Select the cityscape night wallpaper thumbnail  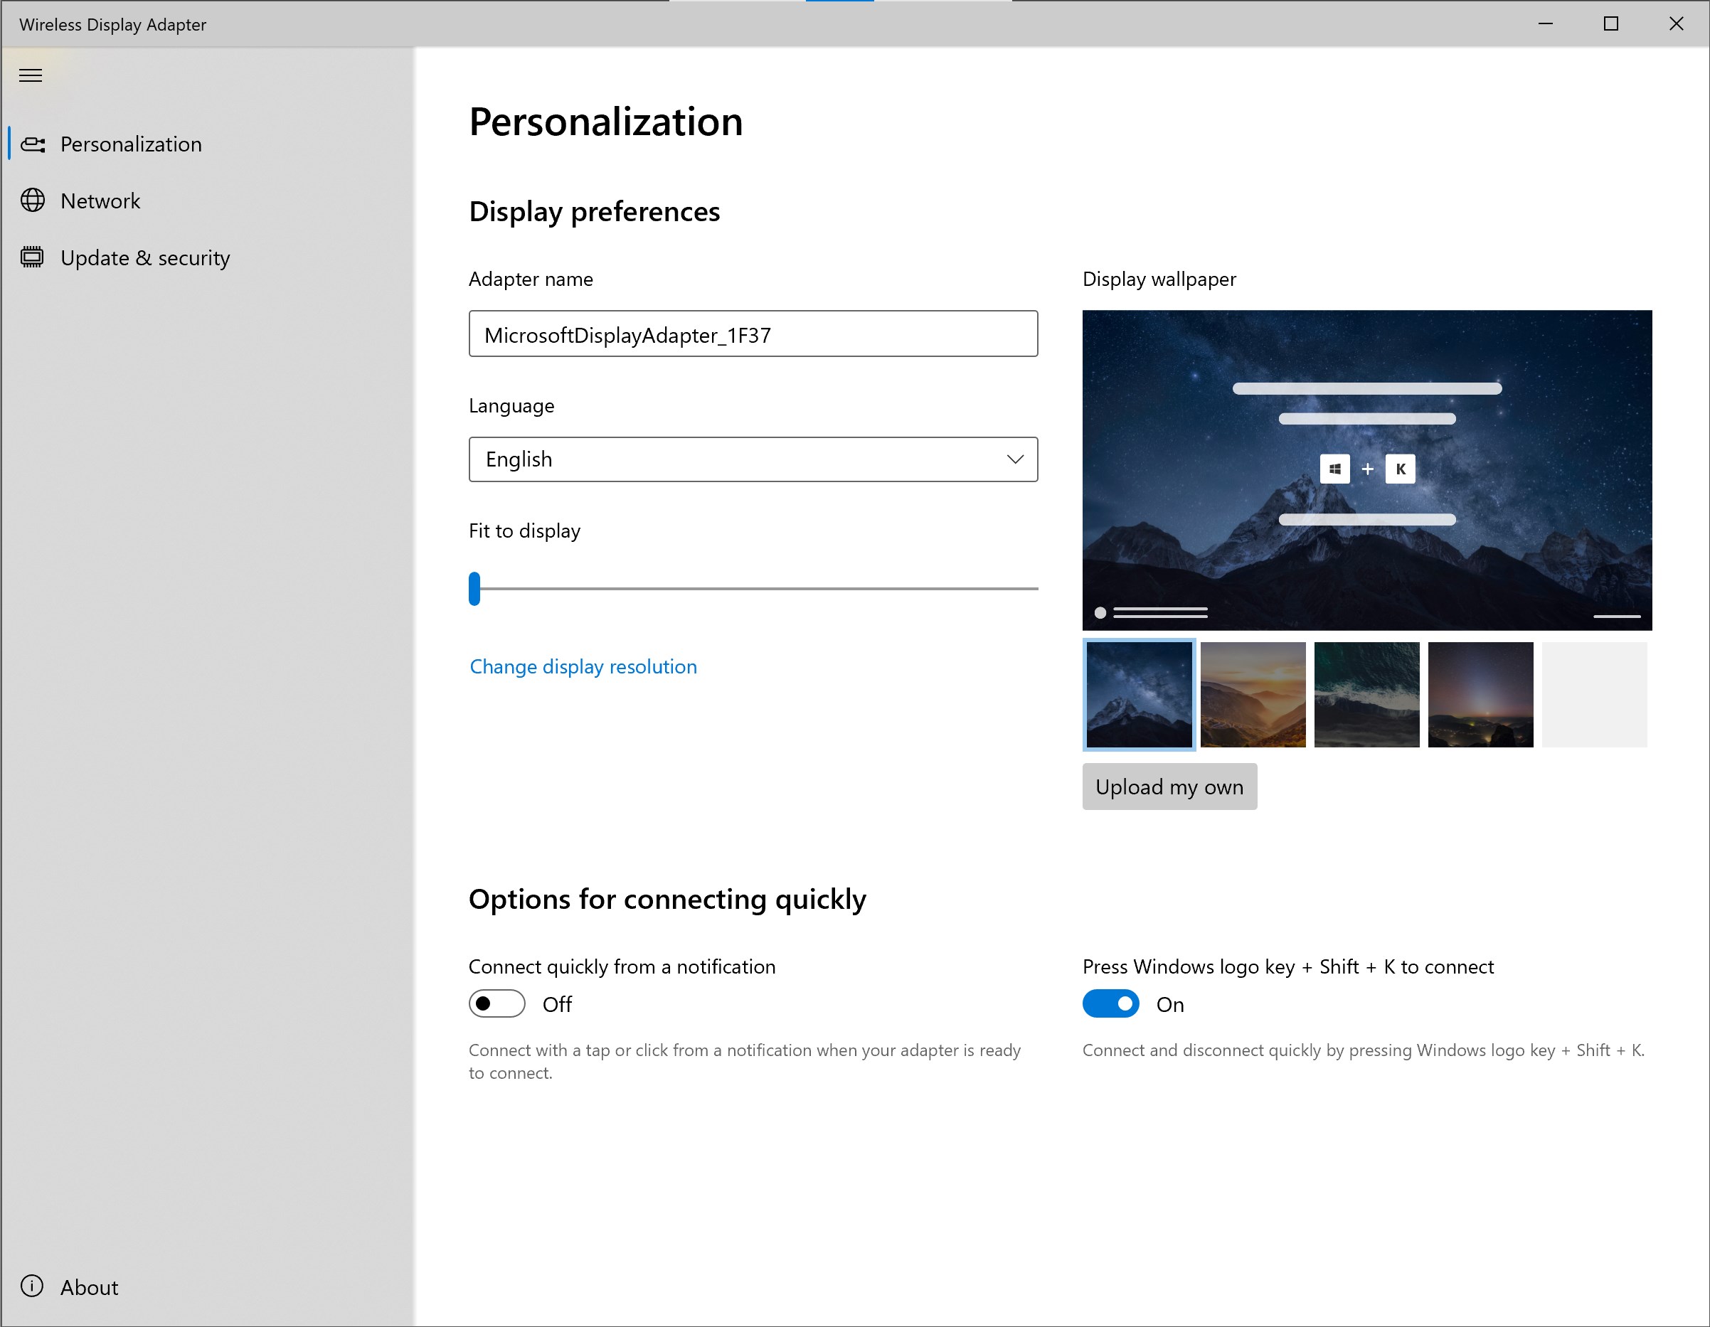tap(1478, 694)
